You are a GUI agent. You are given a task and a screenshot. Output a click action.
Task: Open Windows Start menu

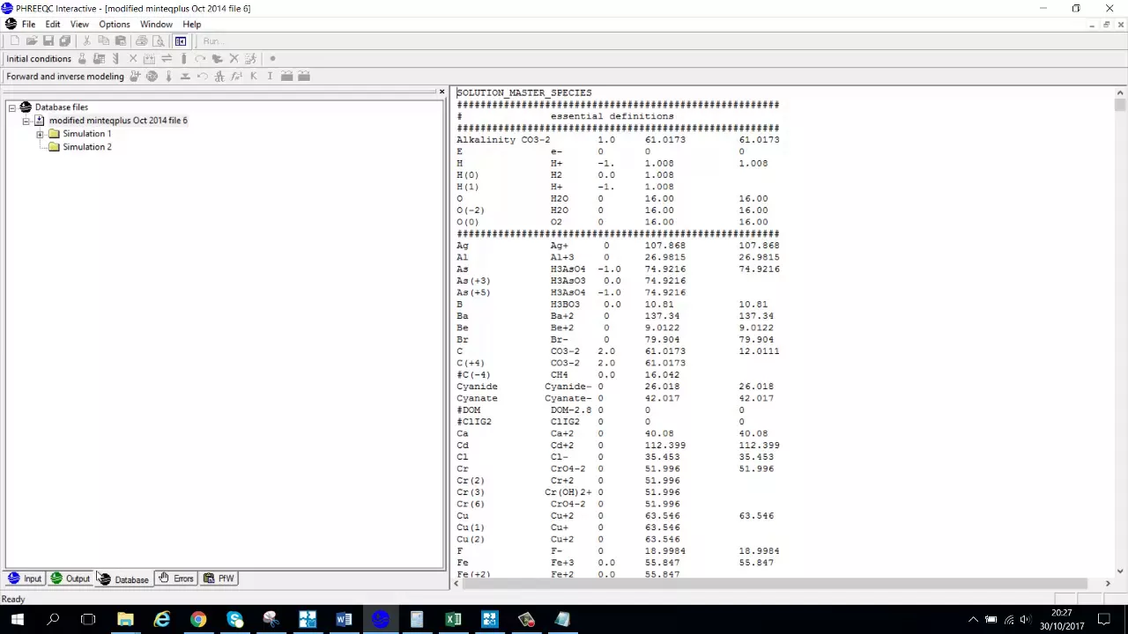pyautogui.click(x=17, y=620)
